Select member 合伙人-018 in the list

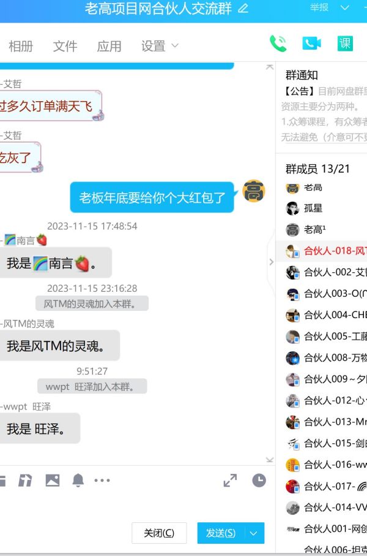(x=321, y=251)
